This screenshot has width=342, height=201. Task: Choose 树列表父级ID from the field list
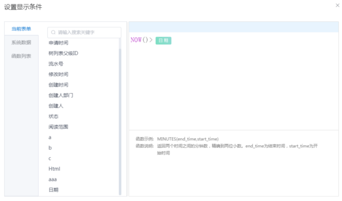[63, 53]
